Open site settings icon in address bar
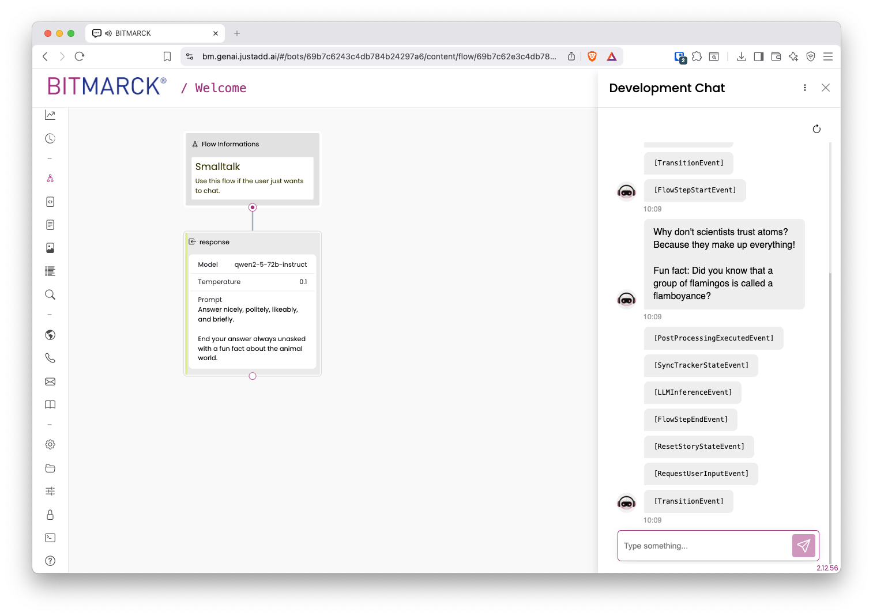Image resolution: width=873 pixels, height=616 pixels. 190,56
